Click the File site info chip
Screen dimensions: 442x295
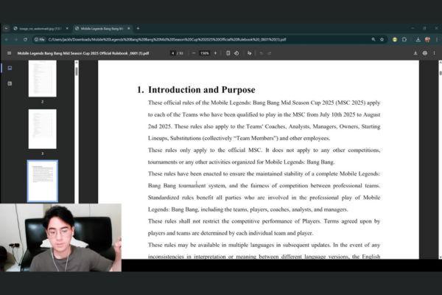pos(40,40)
